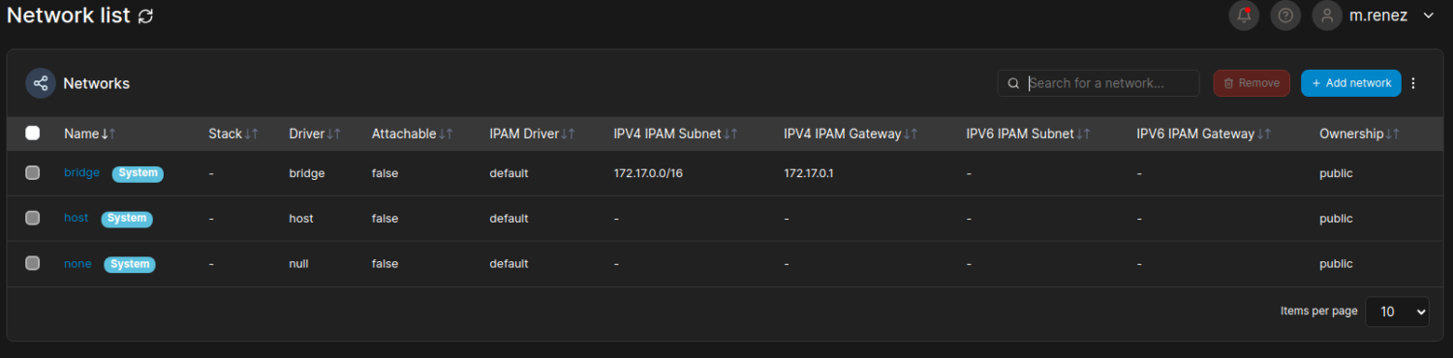
Task: Click the magnifier icon in the search box
Action: pyautogui.click(x=1013, y=83)
